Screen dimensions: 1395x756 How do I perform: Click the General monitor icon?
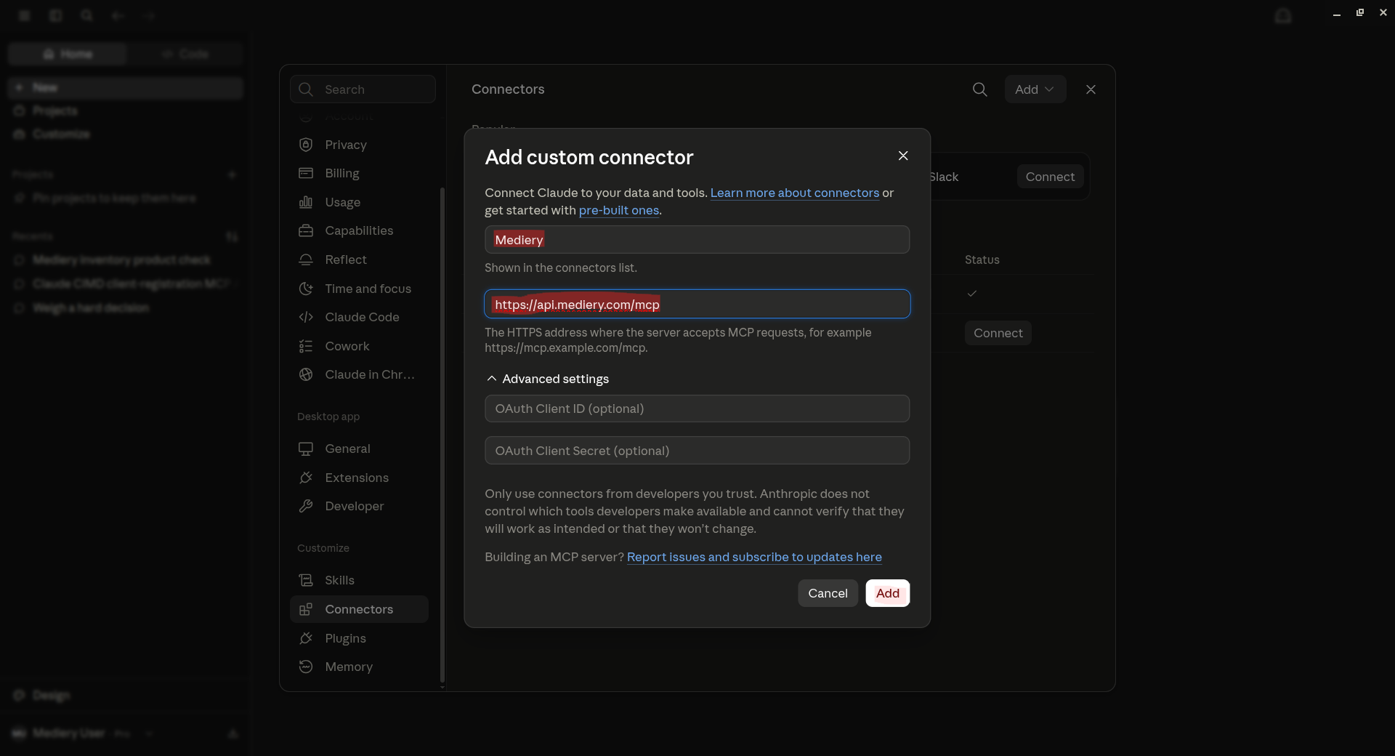[x=306, y=449]
